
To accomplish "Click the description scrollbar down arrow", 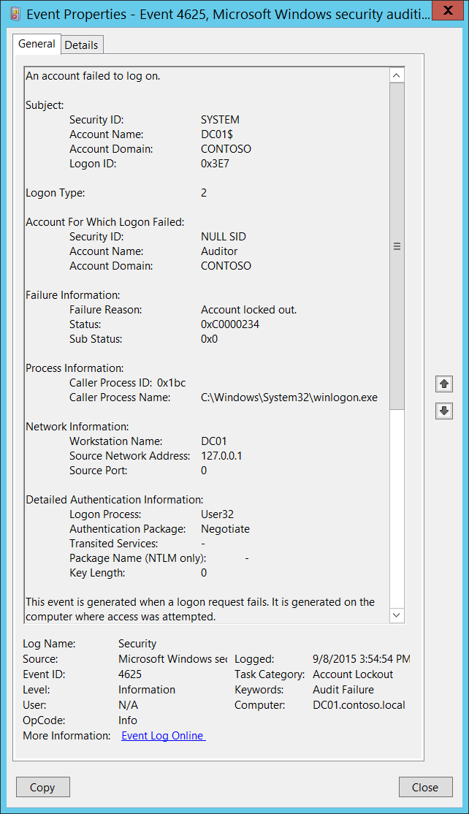I will 397,615.
